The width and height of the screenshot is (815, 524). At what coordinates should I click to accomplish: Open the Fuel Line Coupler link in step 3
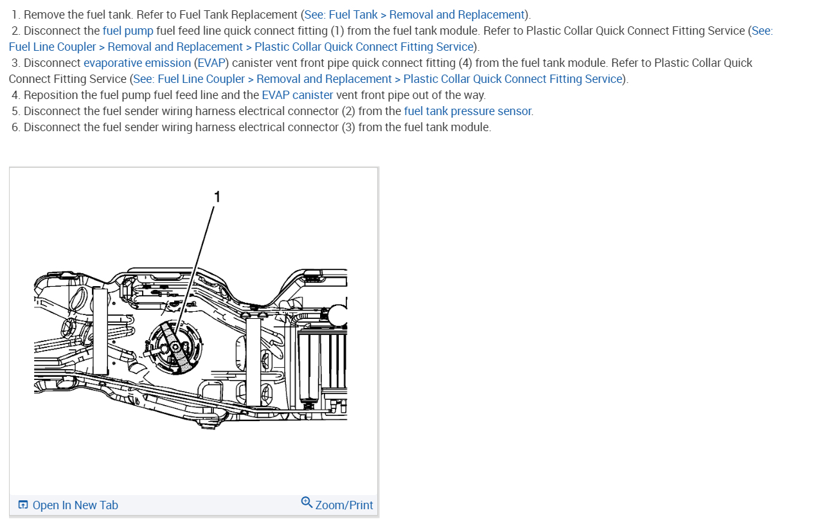pos(379,79)
